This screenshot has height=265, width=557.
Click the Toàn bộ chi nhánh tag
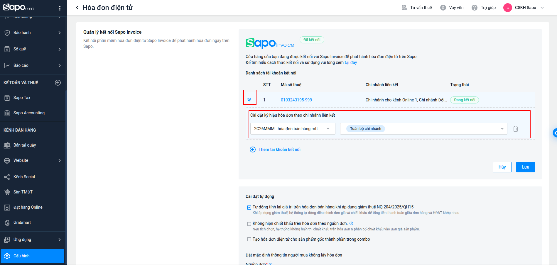pyautogui.click(x=366, y=129)
